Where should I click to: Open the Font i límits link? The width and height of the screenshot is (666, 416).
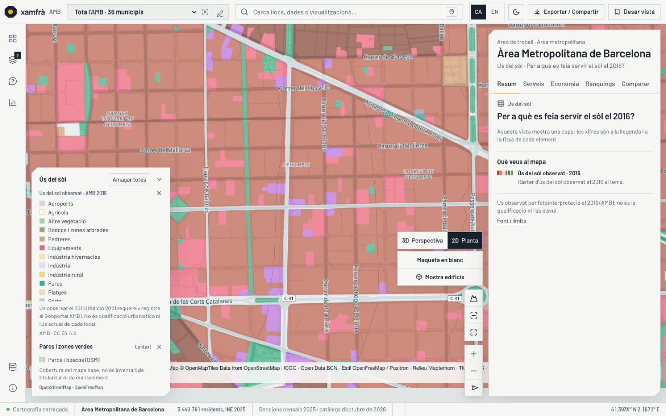(x=512, y=221)
